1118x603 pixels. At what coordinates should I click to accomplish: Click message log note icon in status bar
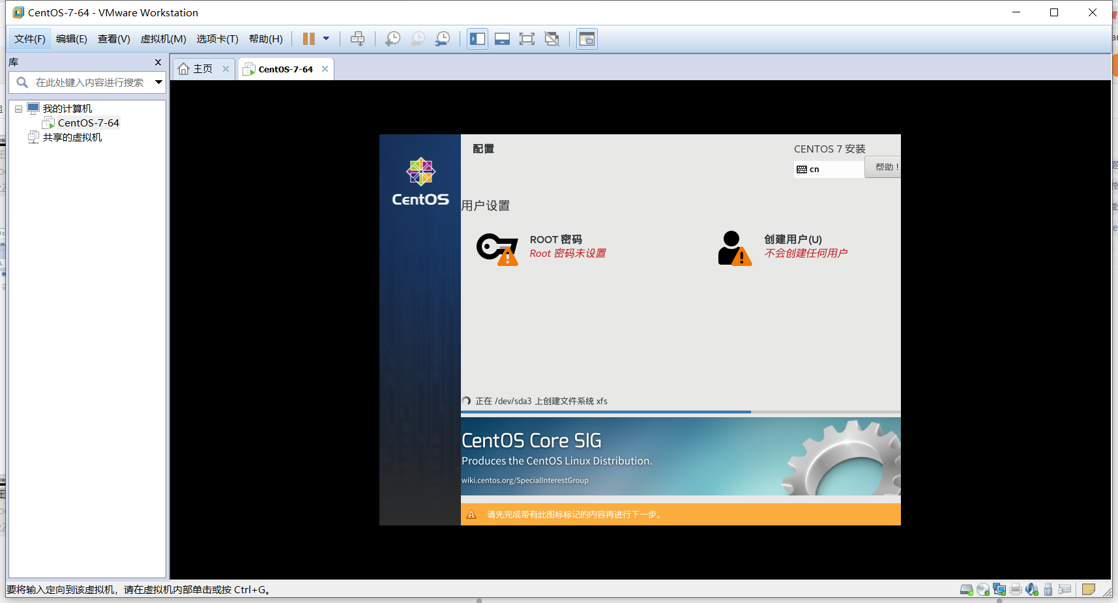pyautogui.click(x=1089, y=589)
